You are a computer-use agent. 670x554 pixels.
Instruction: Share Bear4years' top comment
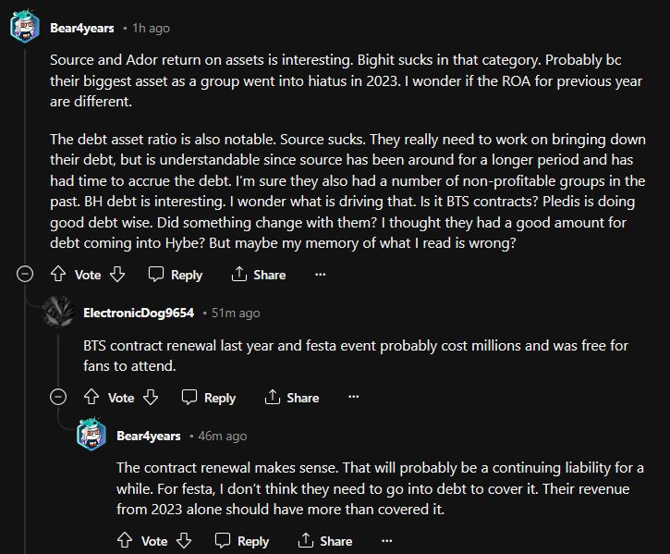coord(259,275)
